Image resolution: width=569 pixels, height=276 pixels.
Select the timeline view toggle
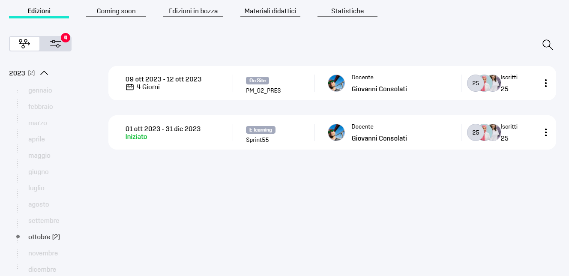[x=24, y=44]
